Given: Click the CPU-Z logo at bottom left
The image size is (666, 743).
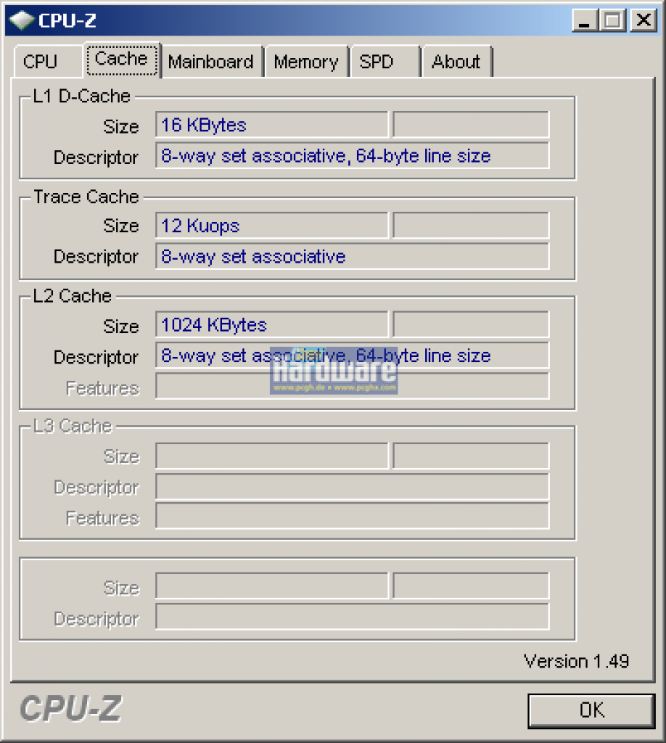Looking at the screenshot, I should coord(70,709).
